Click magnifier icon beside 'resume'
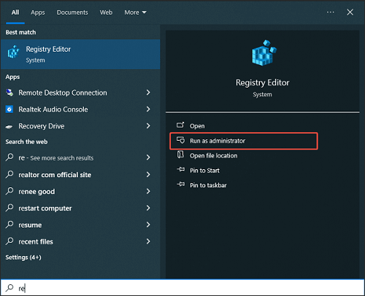 pos(9,225)
